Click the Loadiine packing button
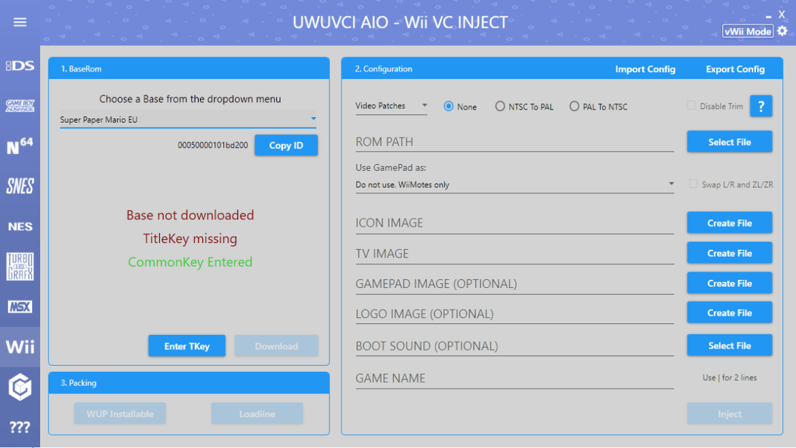796x448 pixels. pos(257,413)
